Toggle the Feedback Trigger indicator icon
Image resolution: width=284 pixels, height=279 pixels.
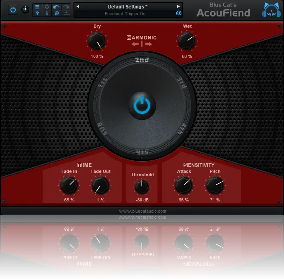[179, 13]
